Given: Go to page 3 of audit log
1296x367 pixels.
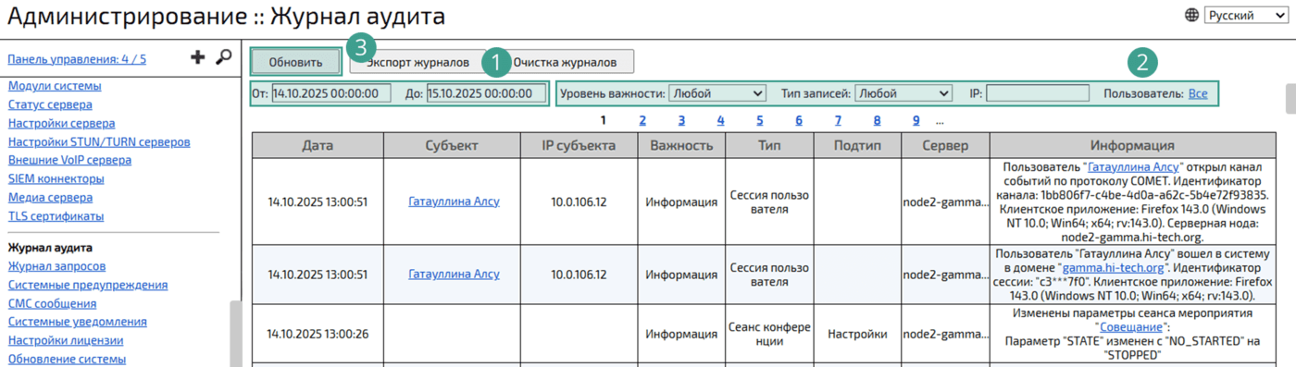Looking at the screenshot, I should coord(681,120).
